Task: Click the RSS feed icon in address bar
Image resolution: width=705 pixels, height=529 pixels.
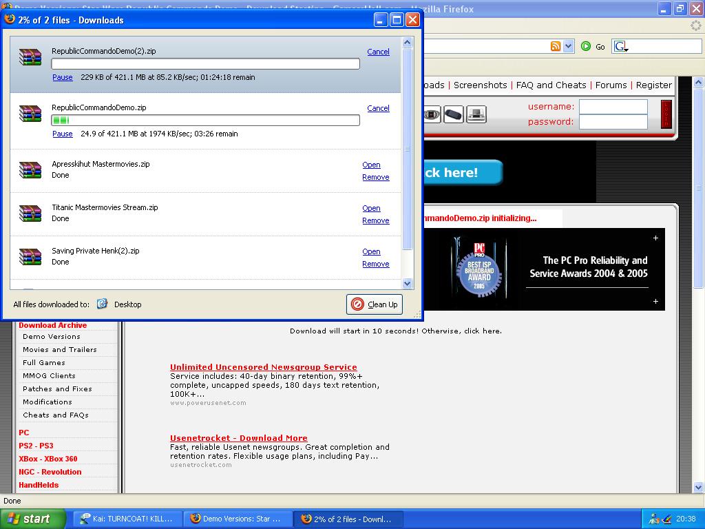Action: 556,46
